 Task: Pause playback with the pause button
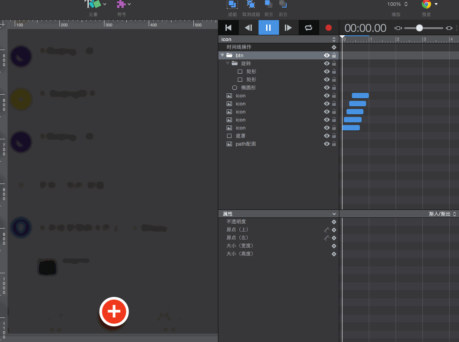pyautogui.click(x=268, y=28)
